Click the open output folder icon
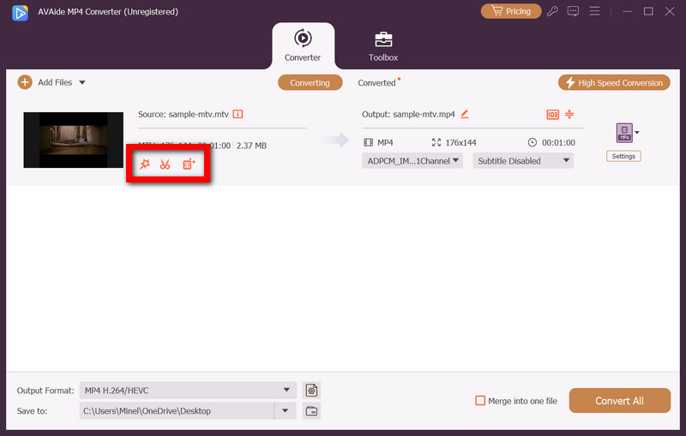This screenshot has width=686, height=436. pyautogui.click(x=311, y=411)
